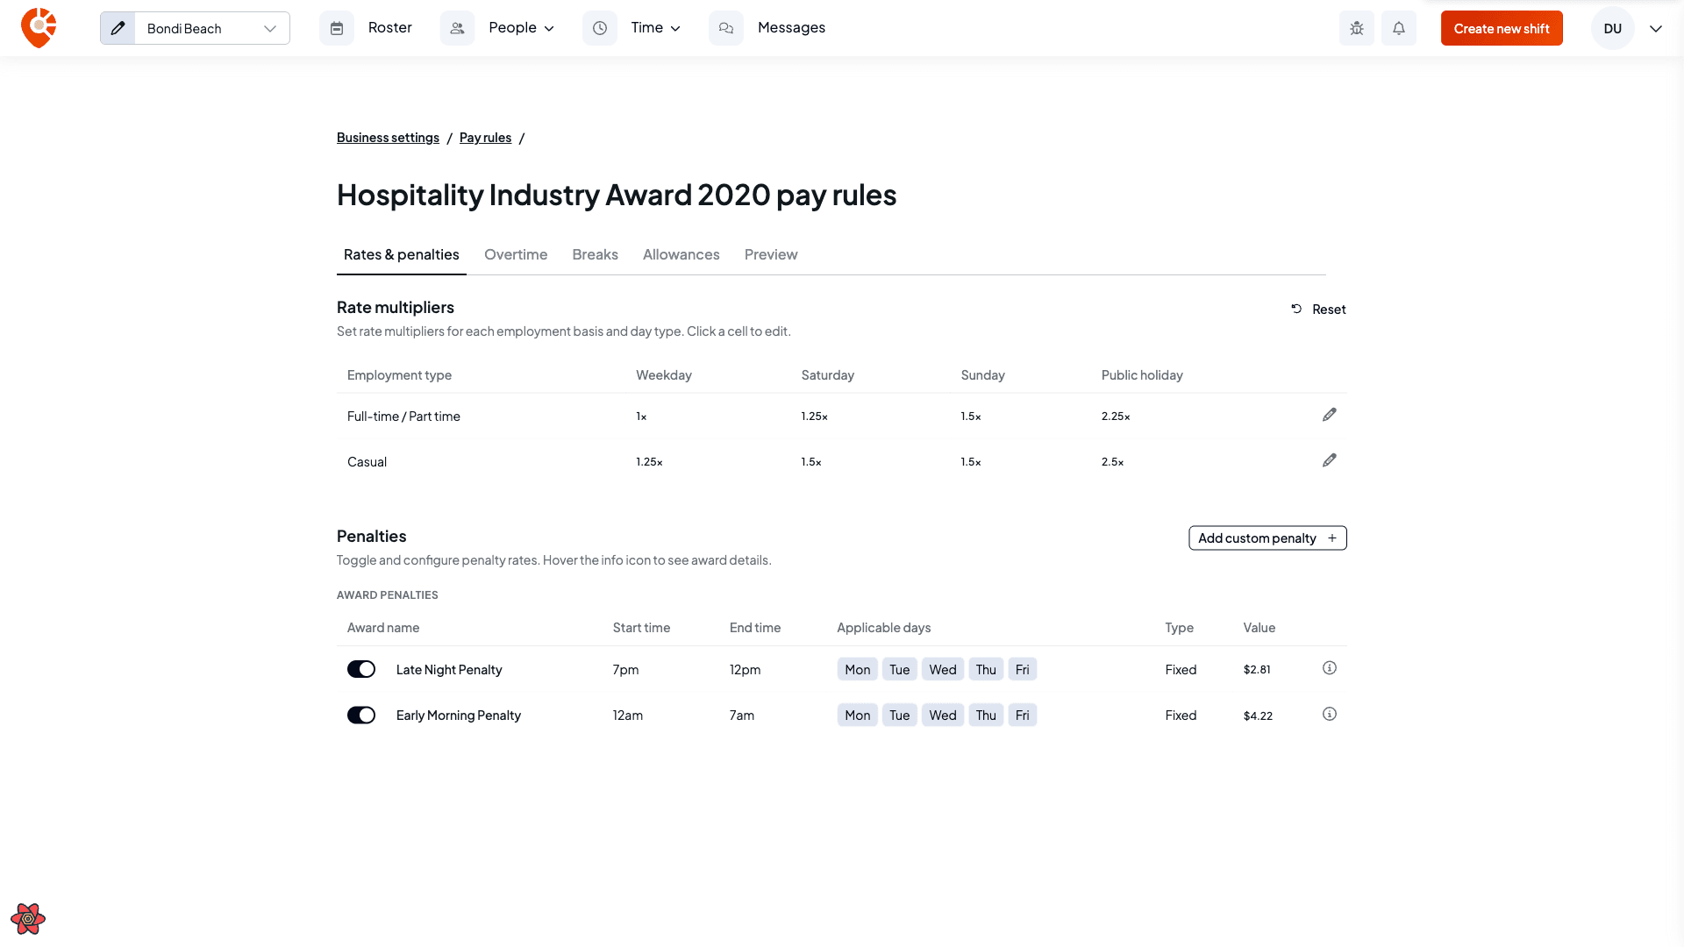Screen dimensions: 1684x947
Task: Open the Bondi Beach location dropdown
Action: tap(212, 28)
